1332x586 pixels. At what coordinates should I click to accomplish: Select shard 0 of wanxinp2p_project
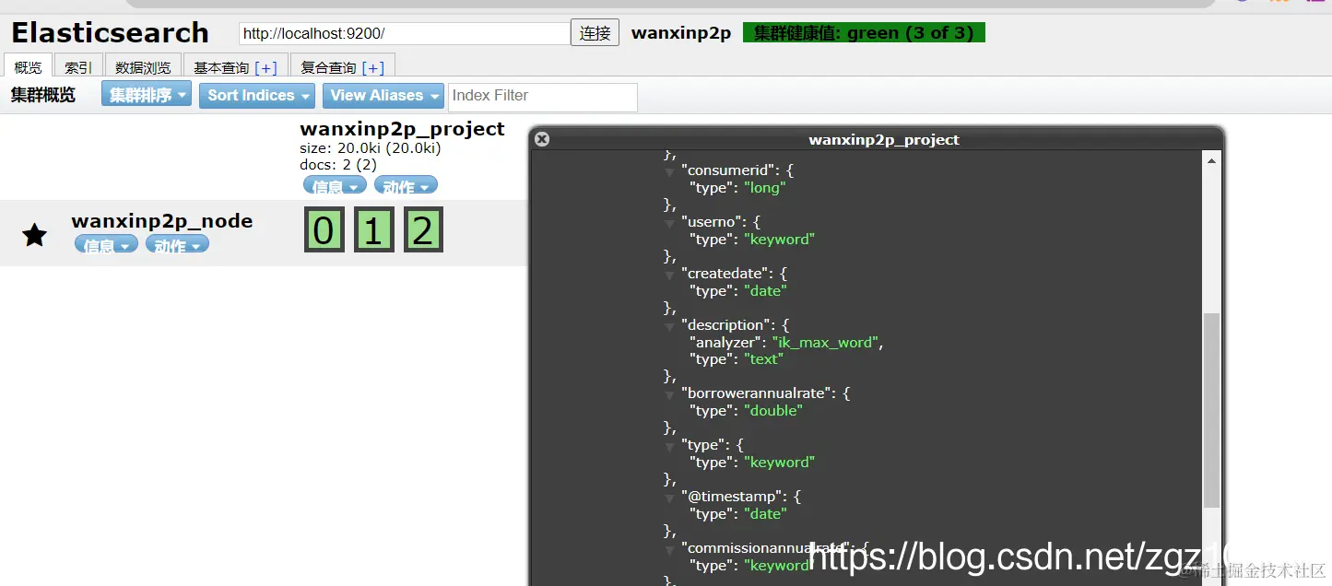pyautogui.click(x=324, y=229)
